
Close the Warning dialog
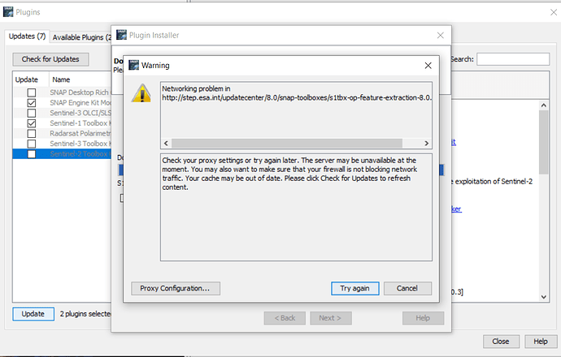(428, 66)
